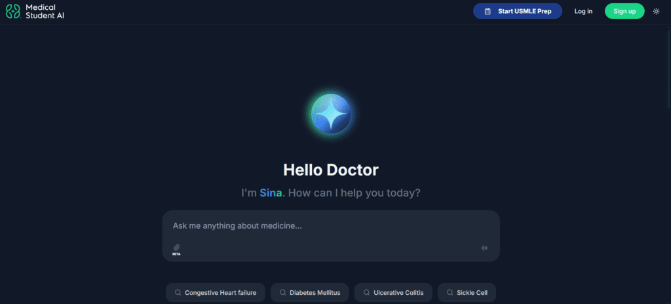Toggle light mode with the sun icon
671x304 pixels.
[656, 11]
